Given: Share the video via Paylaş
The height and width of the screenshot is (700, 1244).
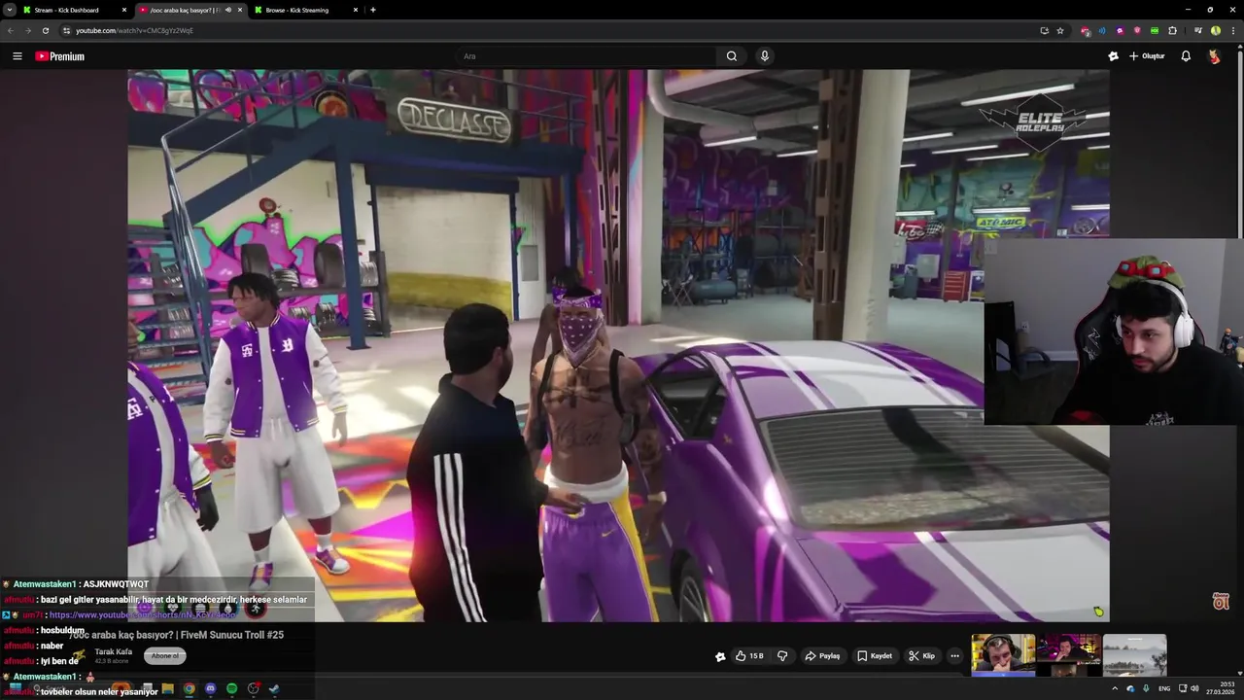Looking at the screenshot, I should [x=822, y=656].
